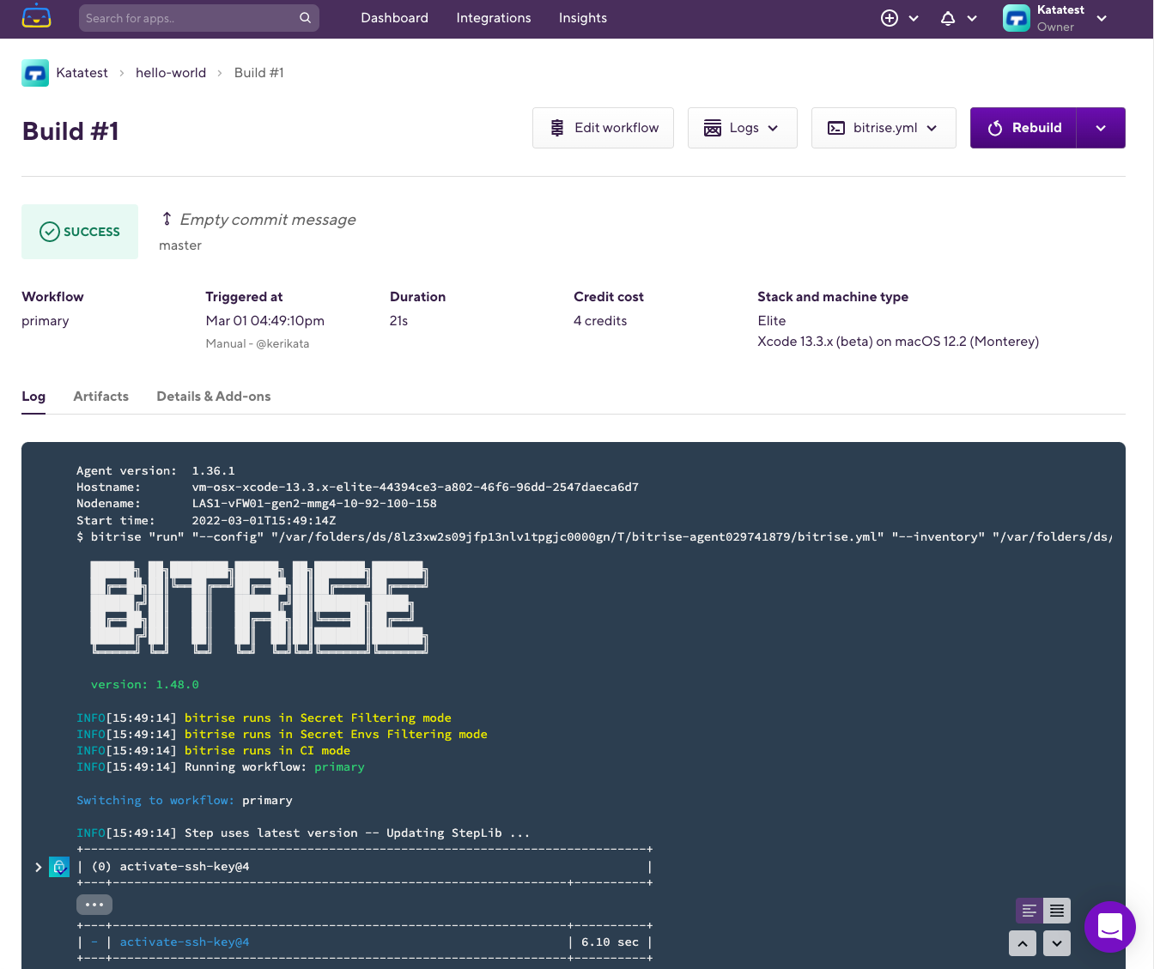This screenshot has height=969, width=1154.
Task: Click the commit arrow icon
Action: click(x=167, y=219)
